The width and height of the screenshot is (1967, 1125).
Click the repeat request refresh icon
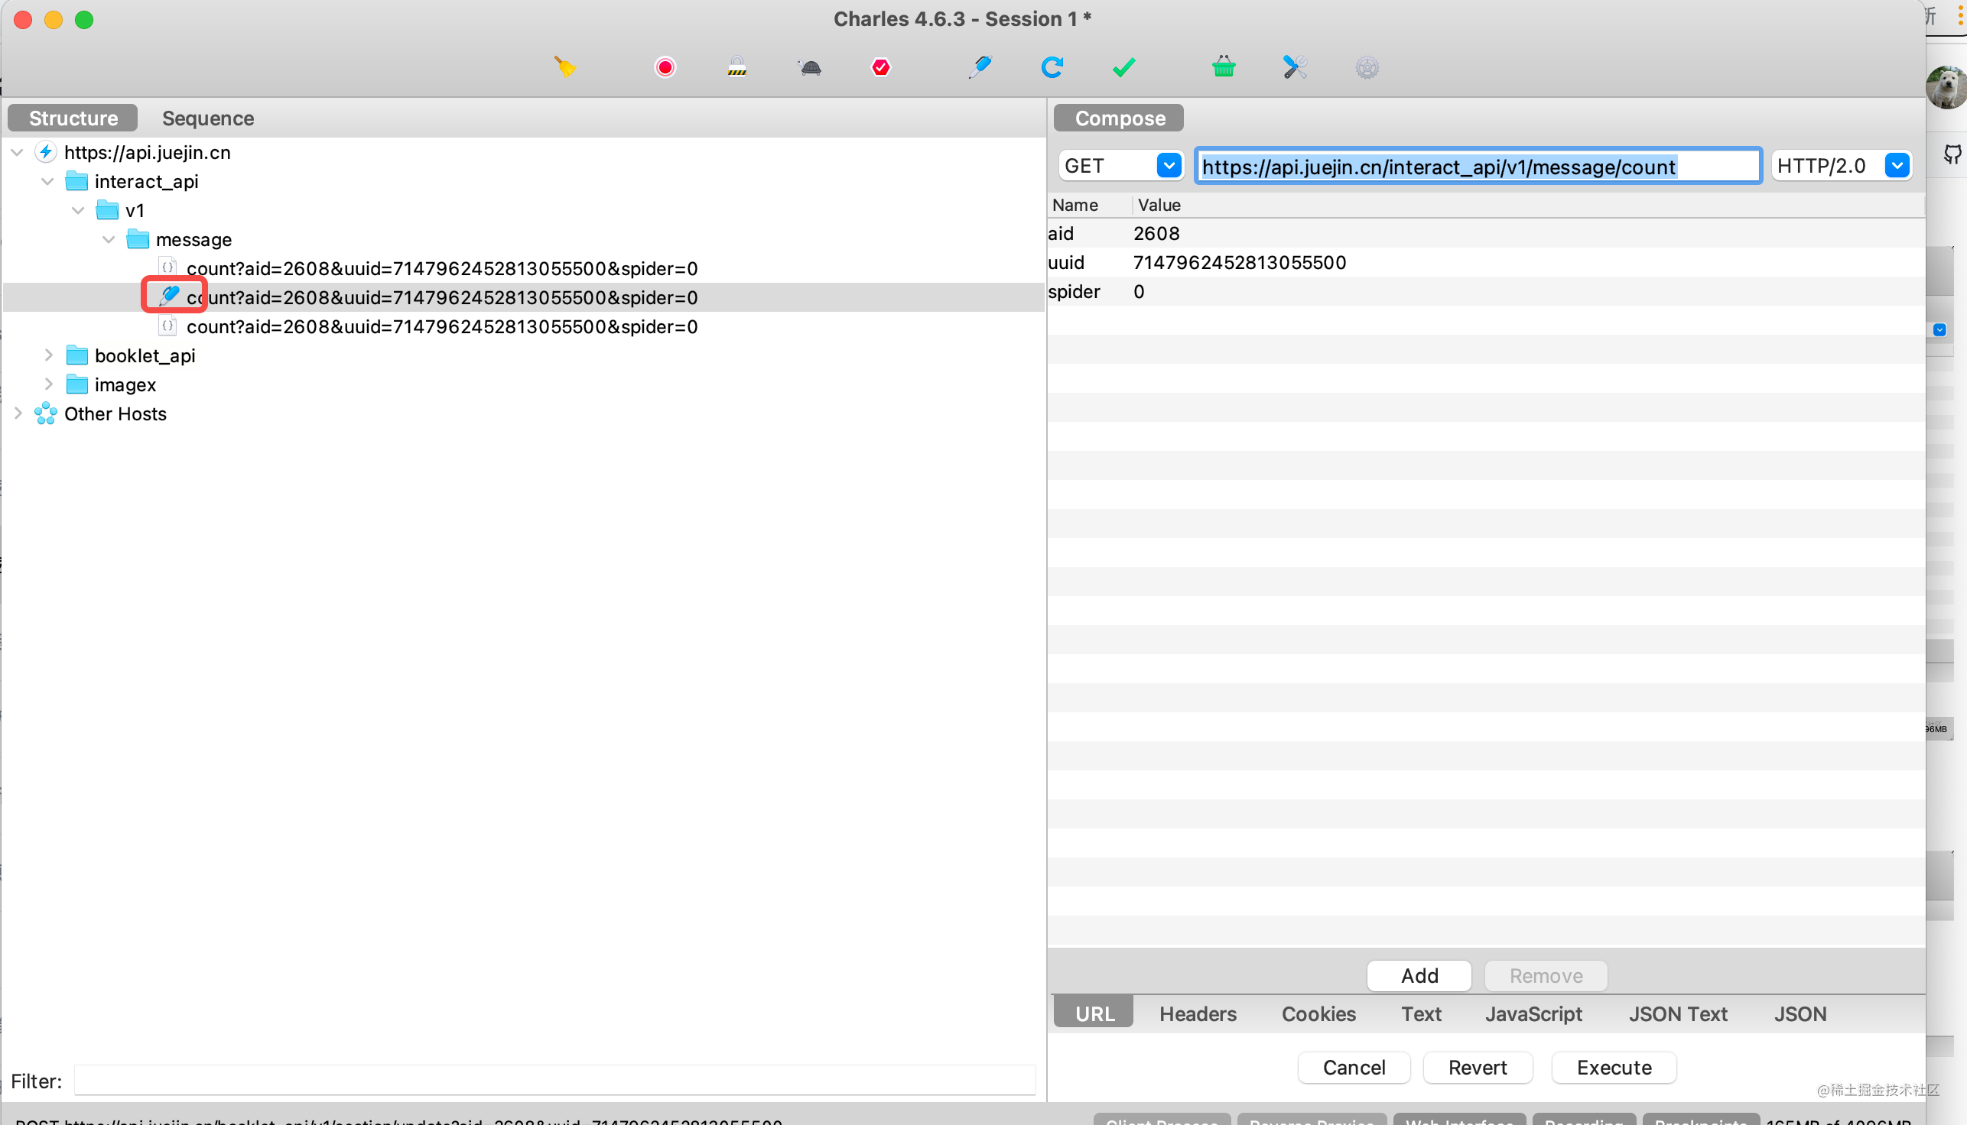pyautogui.click(x=1052, y=67)
